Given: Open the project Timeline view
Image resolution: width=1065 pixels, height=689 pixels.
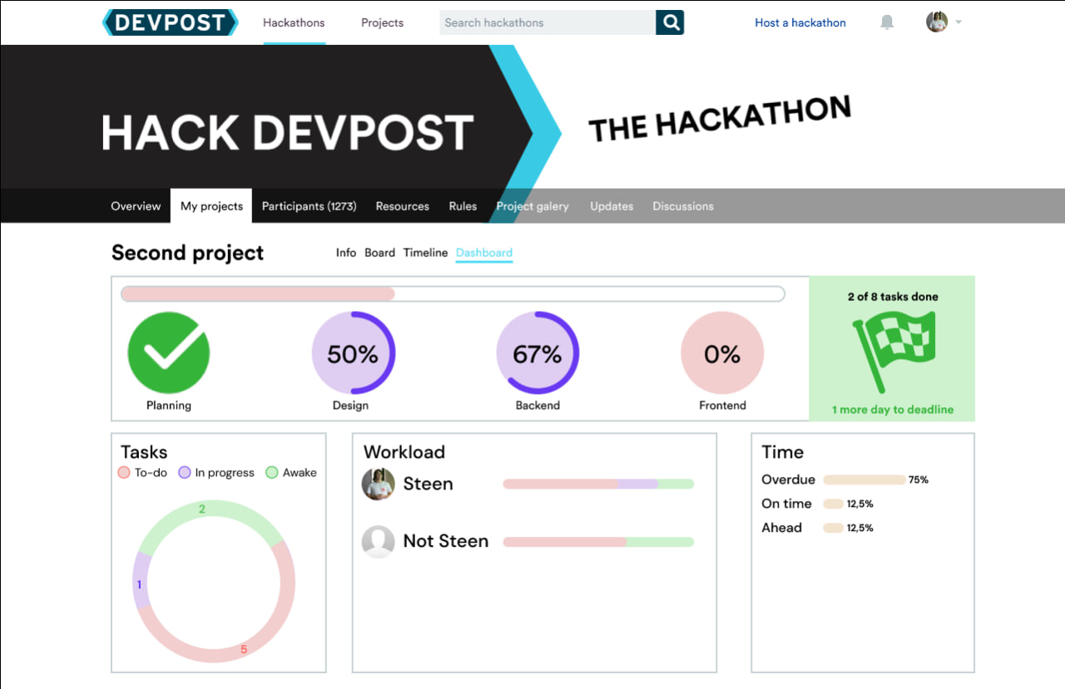Looking at the screenshot, I should pos(425,253).
